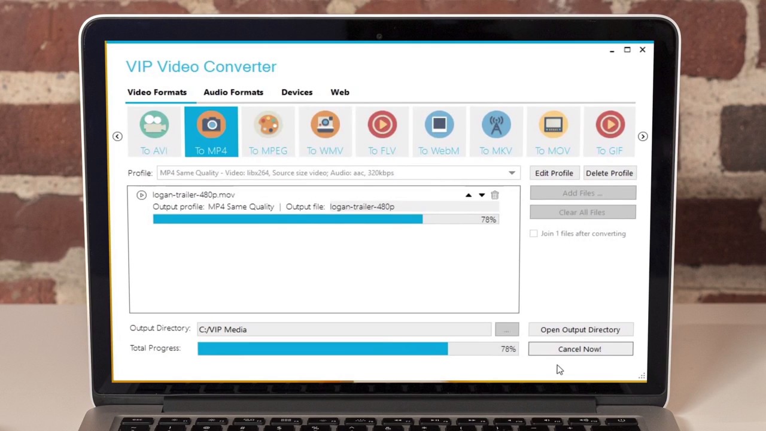Select the To MKV format icon

(x=496, y=132)
